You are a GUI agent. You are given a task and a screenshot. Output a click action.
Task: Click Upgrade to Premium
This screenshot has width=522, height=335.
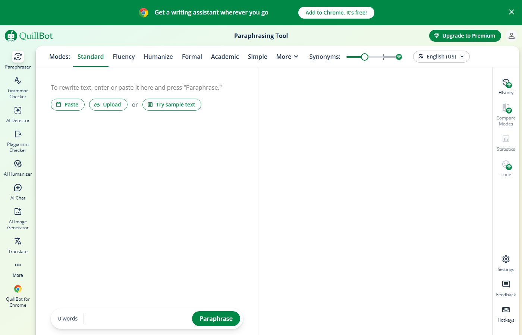(465, 35)
